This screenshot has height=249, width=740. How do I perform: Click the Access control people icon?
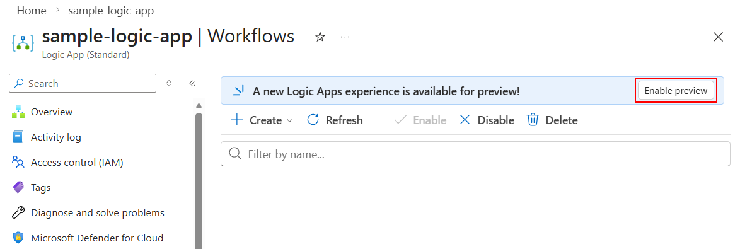18,162
